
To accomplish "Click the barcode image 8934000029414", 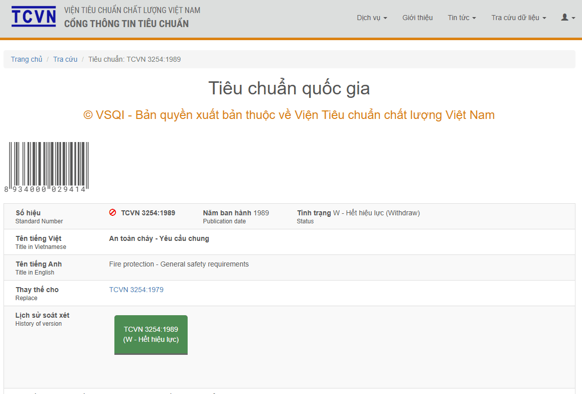I will click(x=46, y=167).
